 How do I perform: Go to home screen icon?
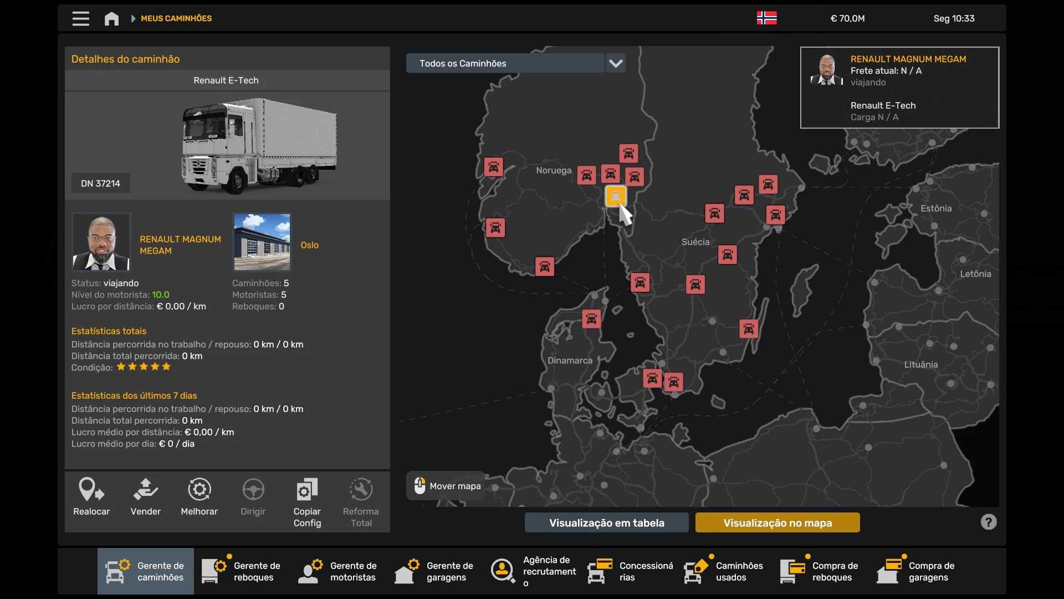(x=111, y=18)
